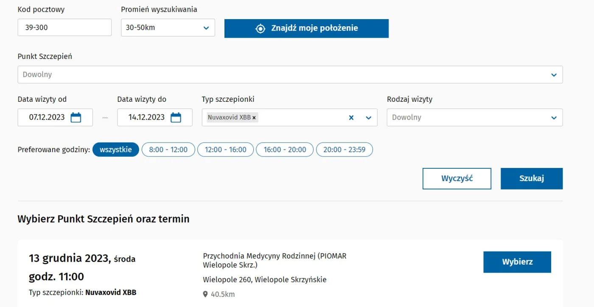Select the 'wszystkie' hours filter

[x=115, y=150]
